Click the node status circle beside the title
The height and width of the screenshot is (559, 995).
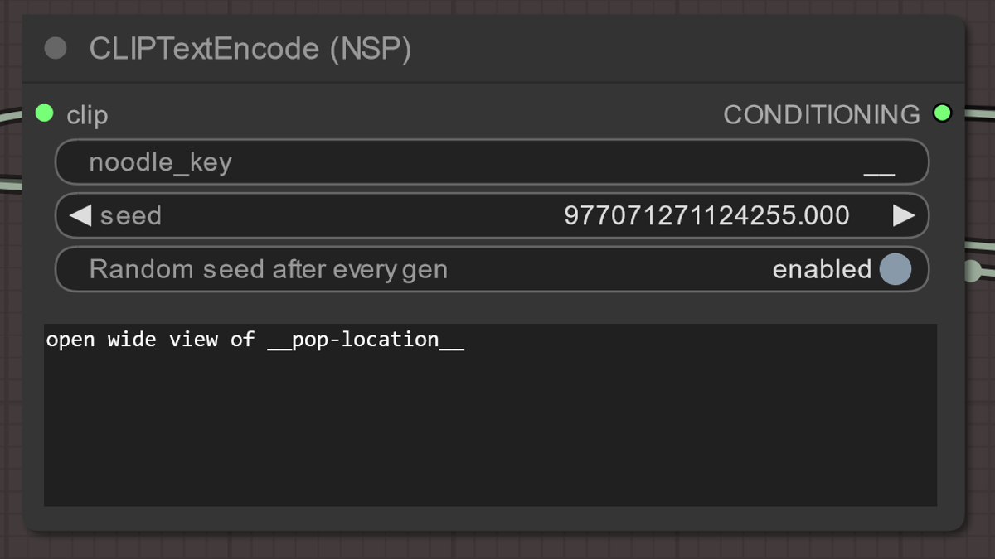55,48
